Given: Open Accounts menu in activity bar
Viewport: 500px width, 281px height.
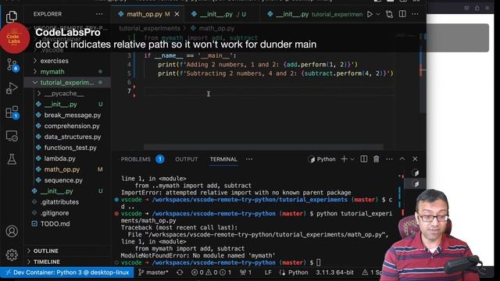Looking at the screenshot, I should pos(12,231).
